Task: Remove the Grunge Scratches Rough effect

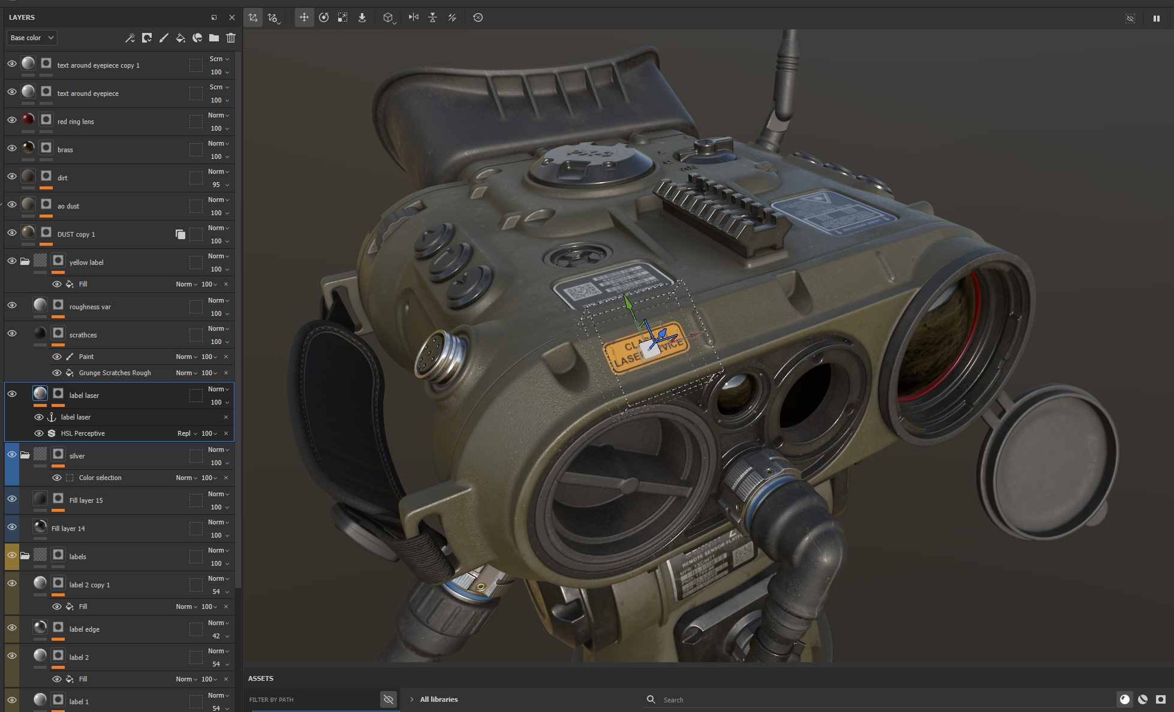Action: pos(226,373)
